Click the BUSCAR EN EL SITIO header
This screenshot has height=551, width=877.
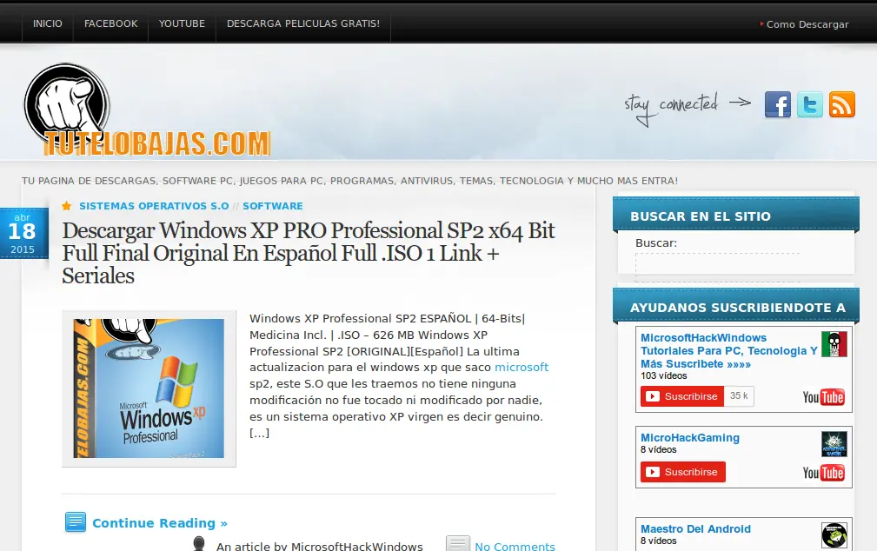click(x=736, y=215)
